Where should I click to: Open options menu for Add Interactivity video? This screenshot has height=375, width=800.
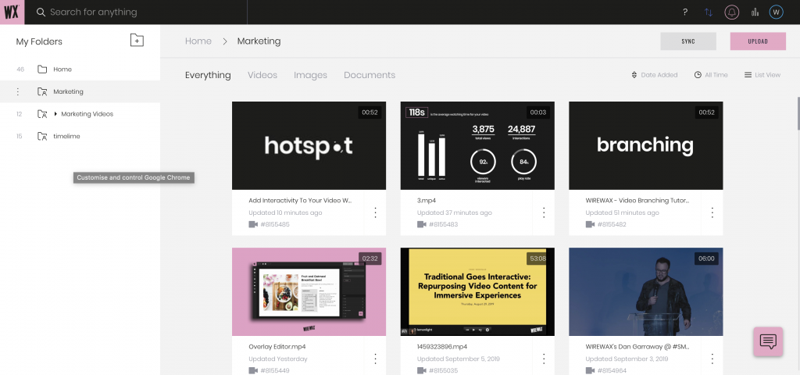(376, 212)
